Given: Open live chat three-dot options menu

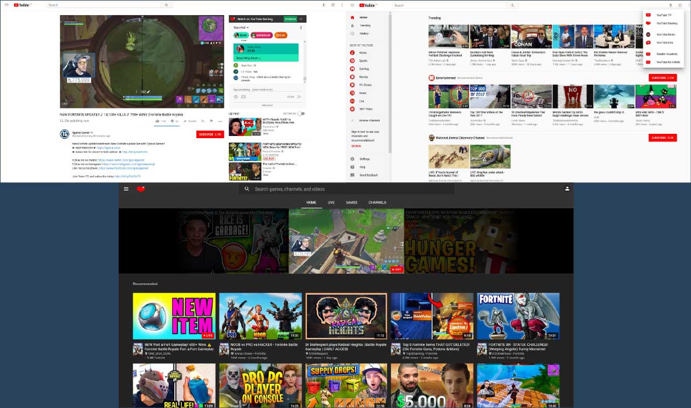Looking at the screenshot, I should click(x=302, y=27).
